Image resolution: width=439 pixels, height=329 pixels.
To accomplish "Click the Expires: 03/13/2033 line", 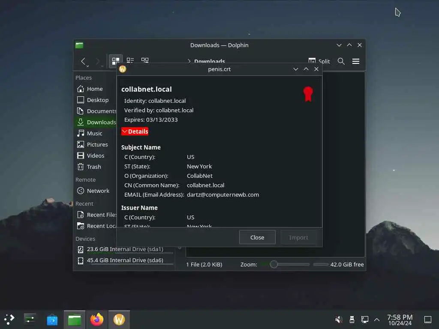I will click(151, 120).
